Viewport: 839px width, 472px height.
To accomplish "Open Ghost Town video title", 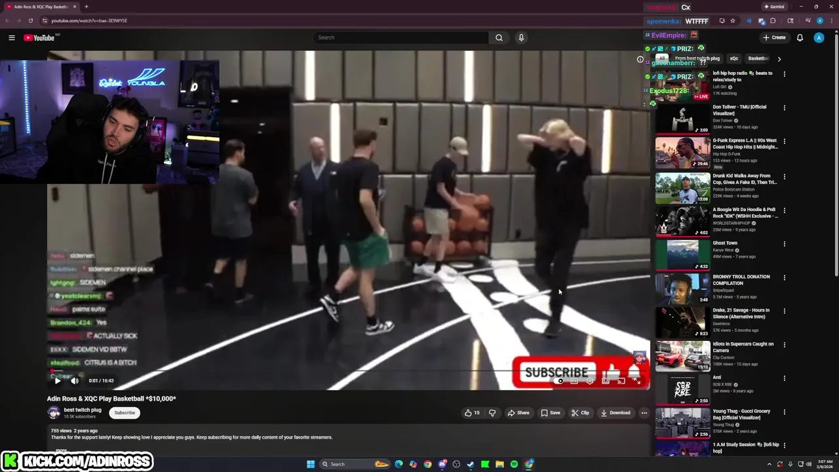I will (x=725, y=243).
